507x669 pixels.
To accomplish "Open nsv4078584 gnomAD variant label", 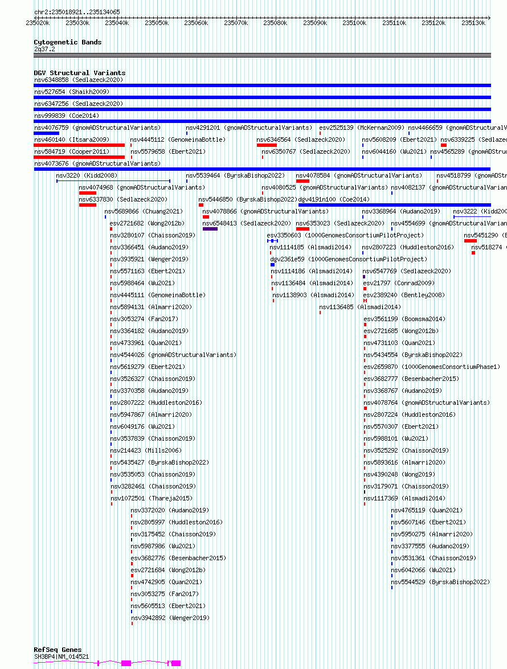I will click(359, 175).
